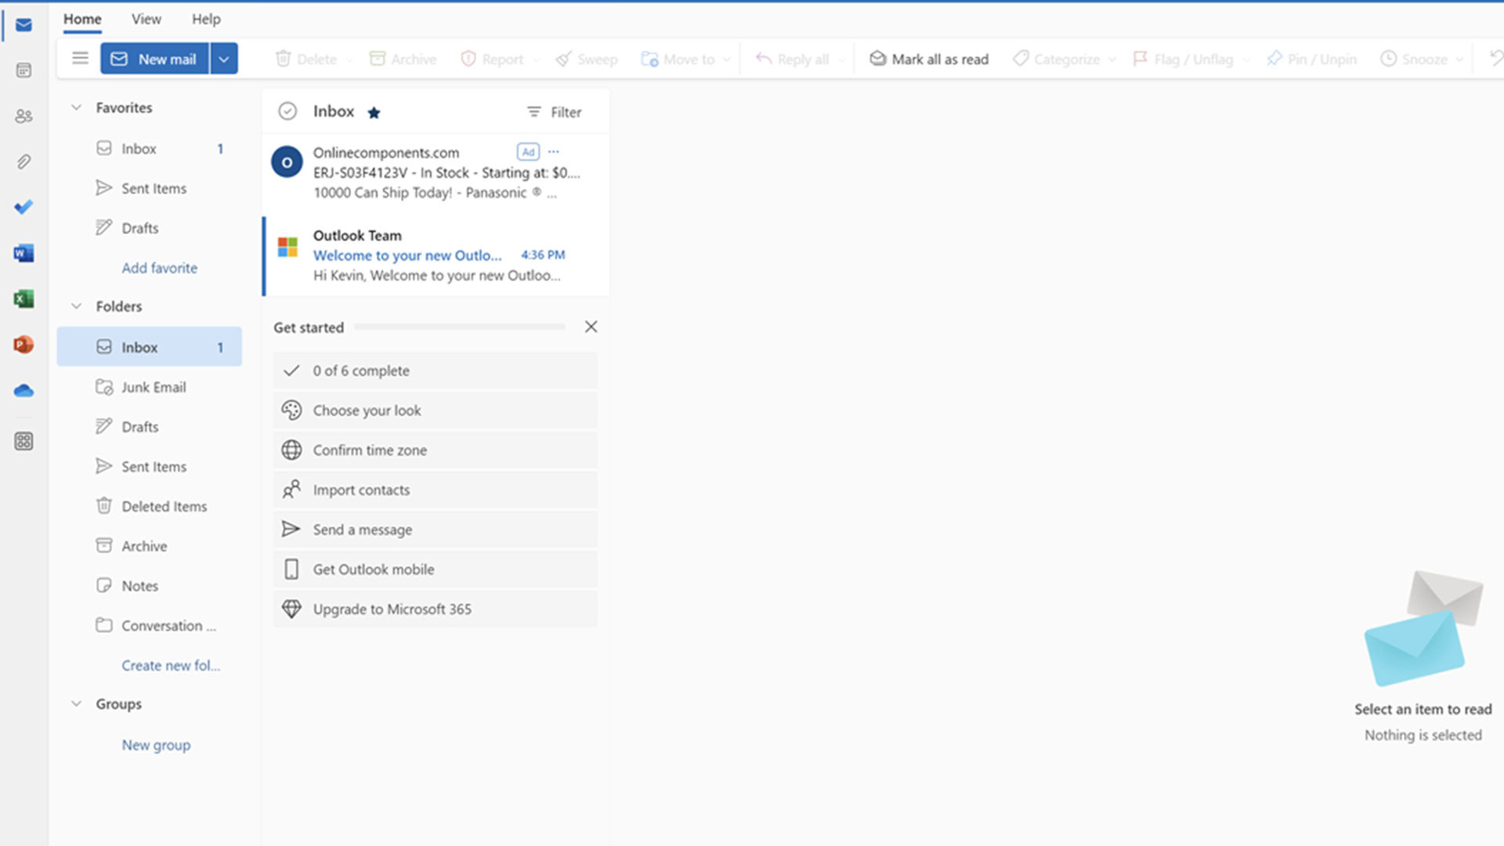Click the Add favorite link

tap(159, 268)
